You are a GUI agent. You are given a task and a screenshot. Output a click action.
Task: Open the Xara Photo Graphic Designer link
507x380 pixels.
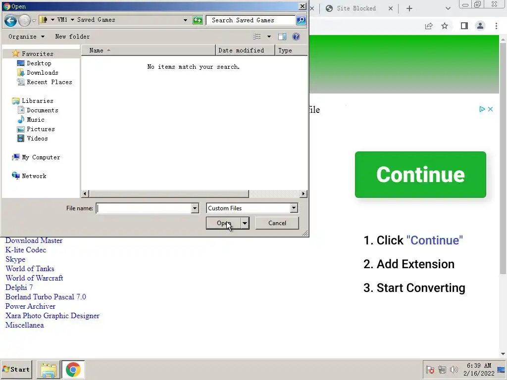click(x=52, y=316)
